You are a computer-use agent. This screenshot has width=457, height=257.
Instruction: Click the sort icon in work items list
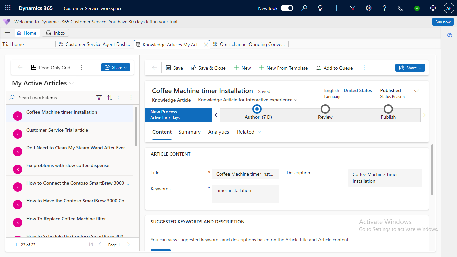pos(110,98)
